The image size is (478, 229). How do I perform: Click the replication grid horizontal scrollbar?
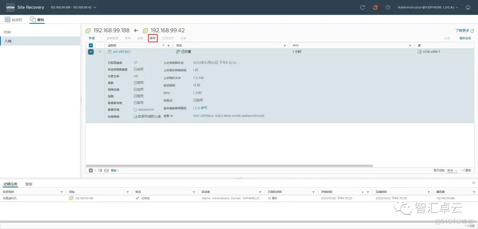(x=229, y=165)
